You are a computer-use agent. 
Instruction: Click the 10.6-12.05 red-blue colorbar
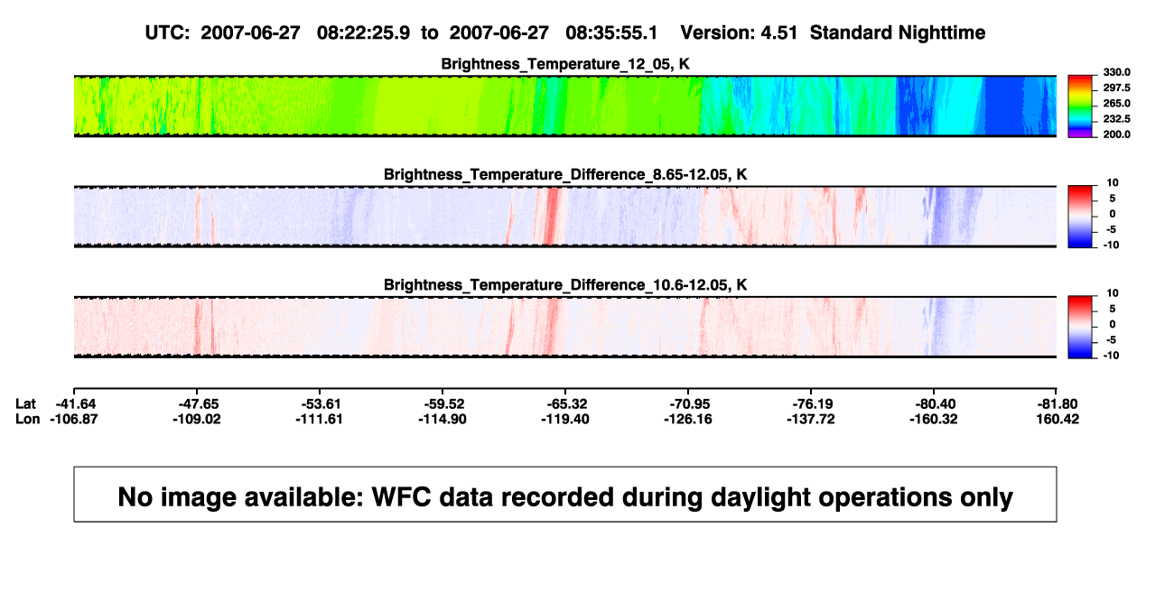click(1080, 327)
